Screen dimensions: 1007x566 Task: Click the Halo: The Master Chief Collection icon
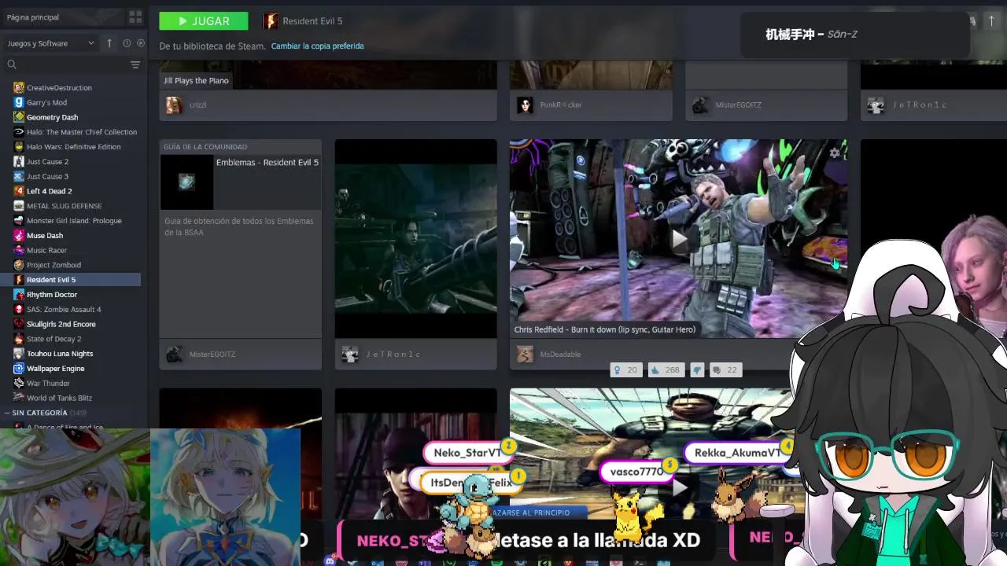click(19, 132)
